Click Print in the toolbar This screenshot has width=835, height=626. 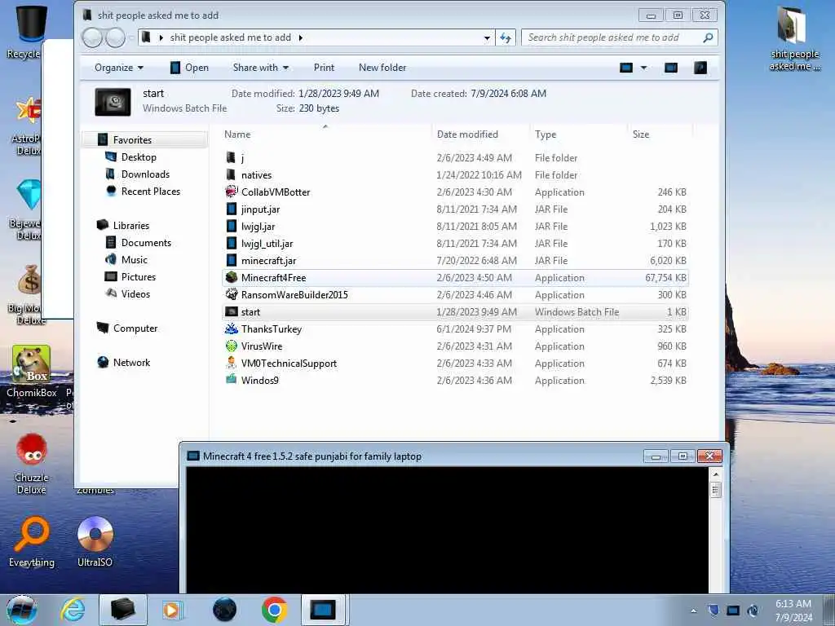pyautogui.click(x=324, y=68)
